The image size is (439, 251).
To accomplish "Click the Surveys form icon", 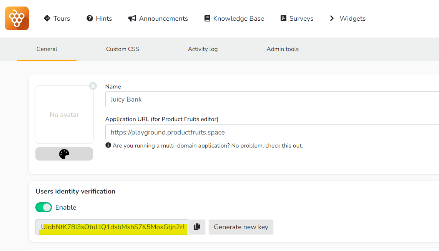I will [283, 18].
